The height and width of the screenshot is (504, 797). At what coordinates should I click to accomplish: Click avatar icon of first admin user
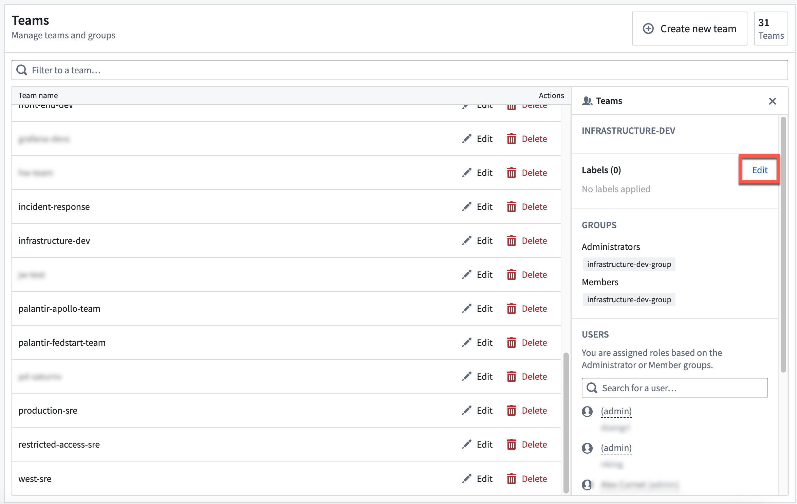[587, 411]
